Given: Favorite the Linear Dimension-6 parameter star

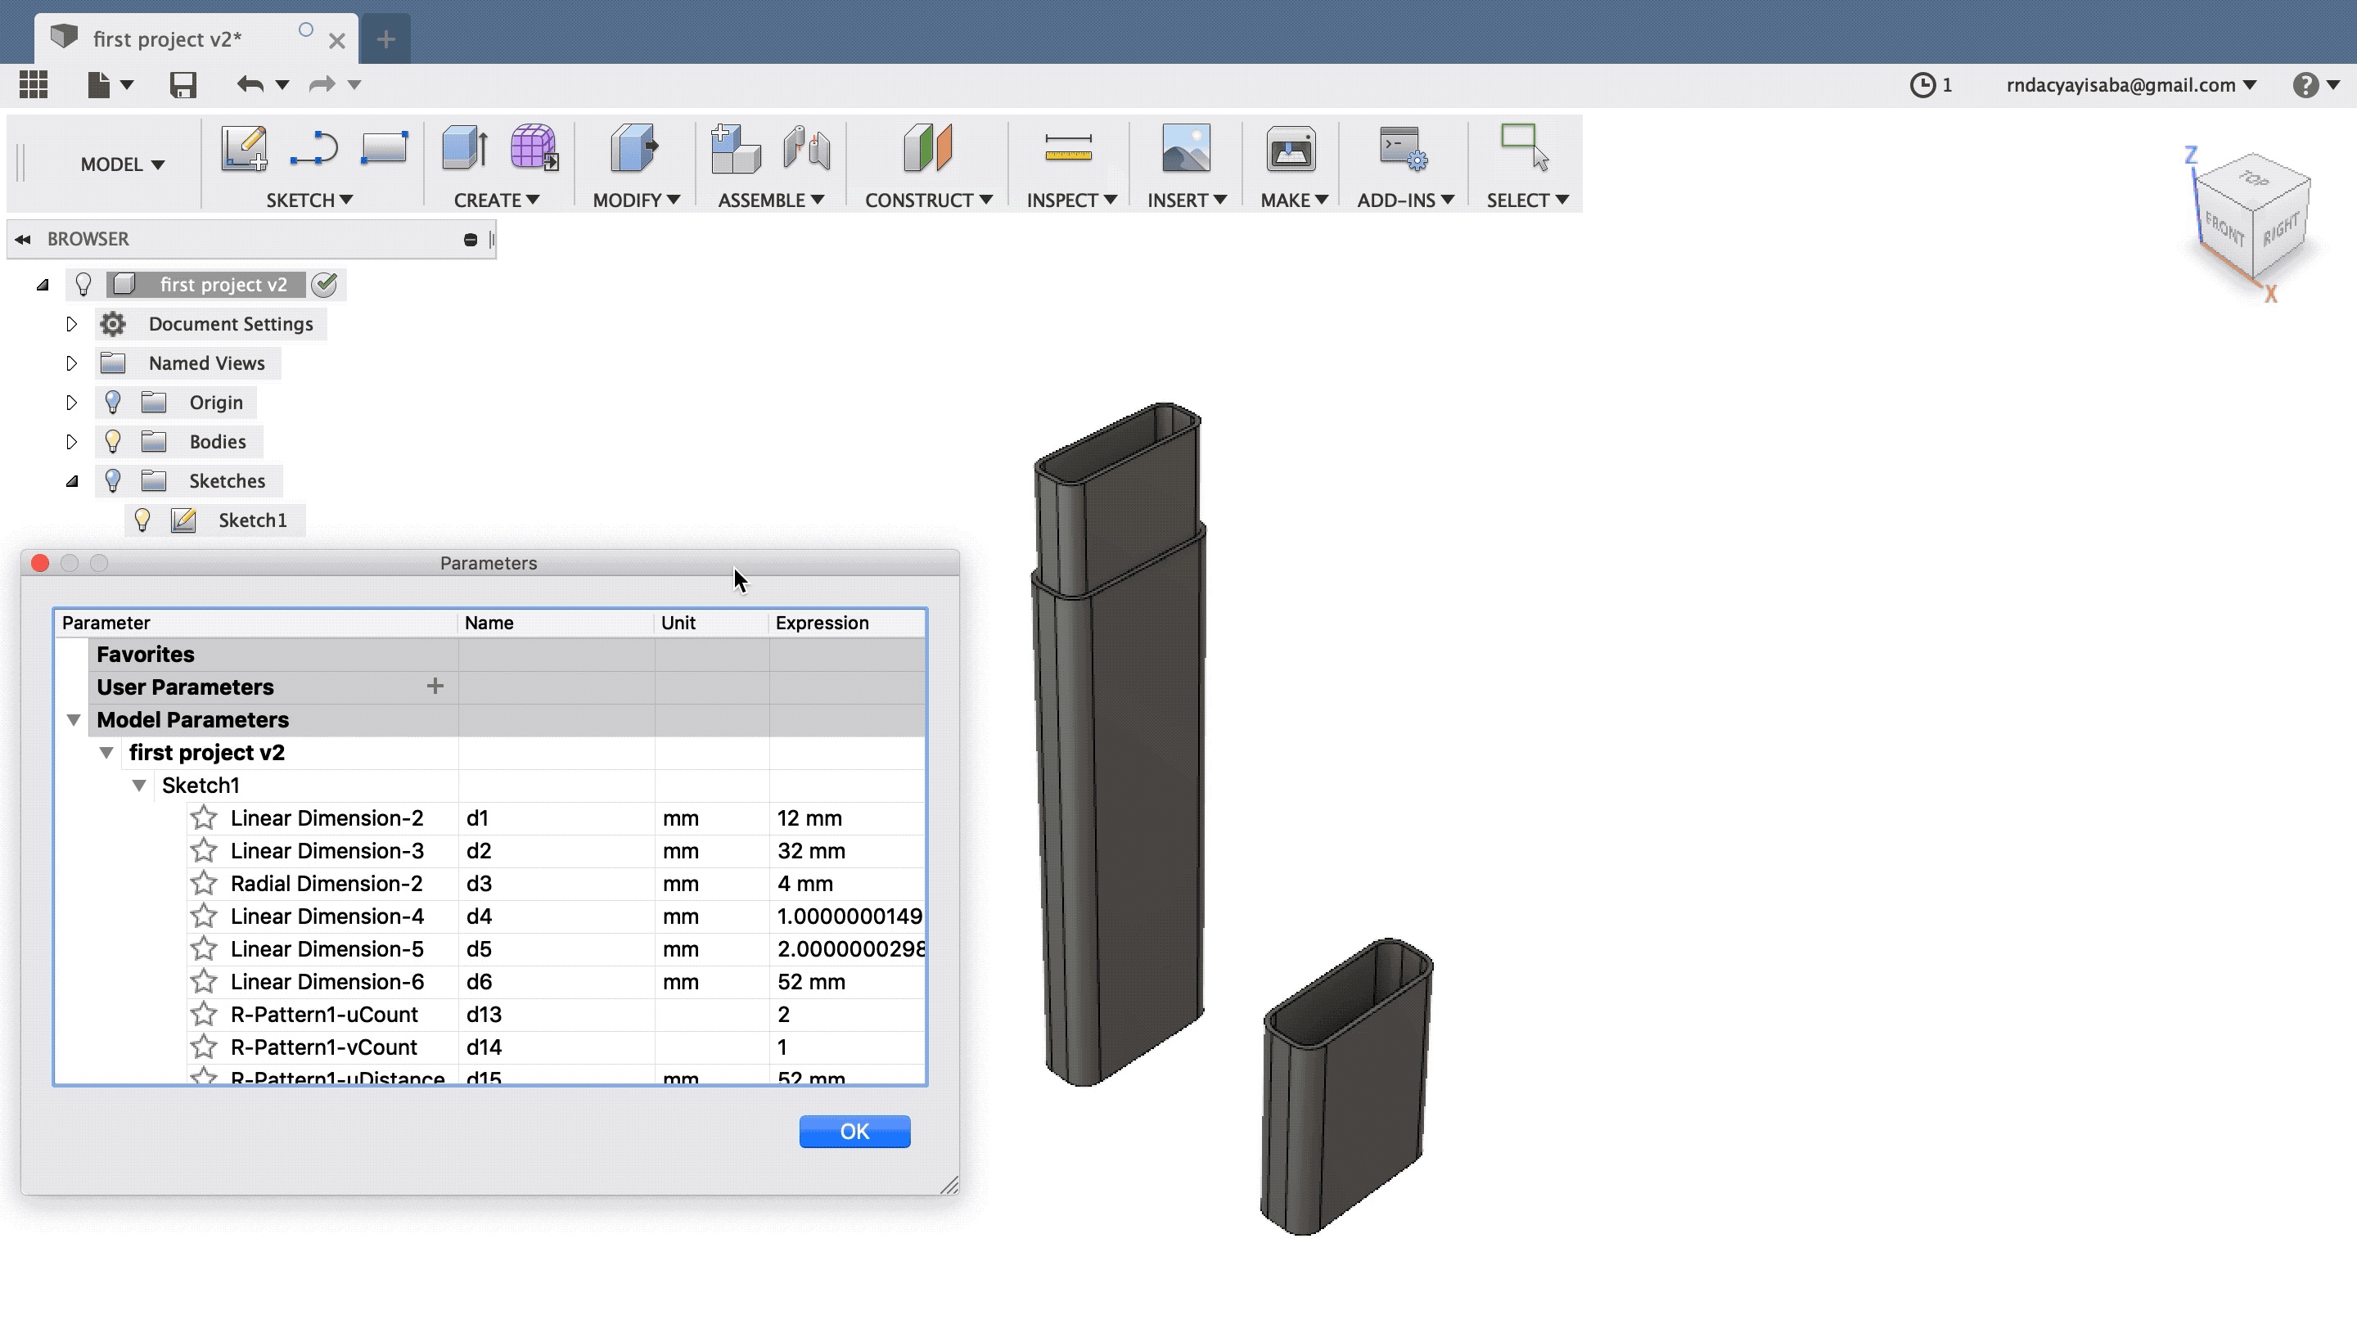Looking at the screenshot, I should [204, 981].
